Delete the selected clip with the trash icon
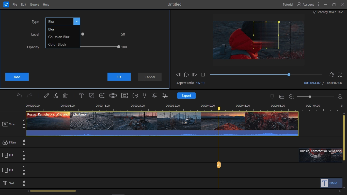 click(x=65, y=95)
